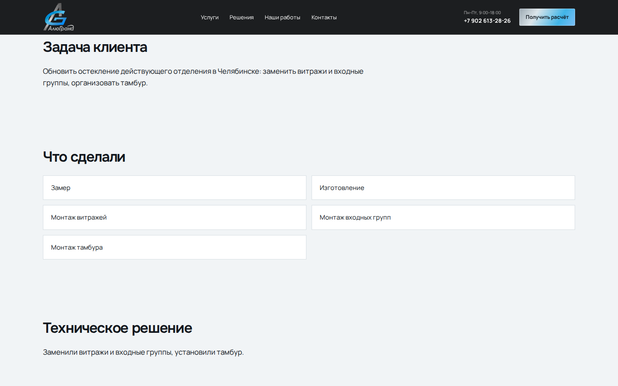Go to the Решения section
Image resolution: width=618 pixels, height=386 pixels.
pyautogui.click(x=241, y=18)
